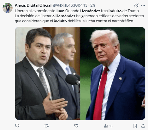
Task: Click the bold 'a Hernández' text on second line
Action: pyautogui.click(x=64, y=16)
